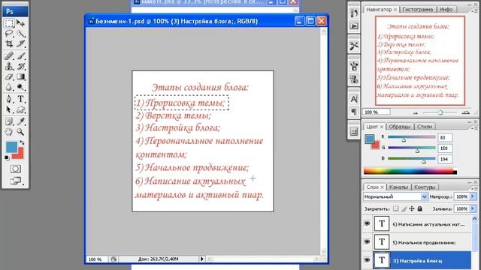Click the Navigator zoom in button
Image resolution: width=481 pixels, height=270 pixels.
coord(466,112)
